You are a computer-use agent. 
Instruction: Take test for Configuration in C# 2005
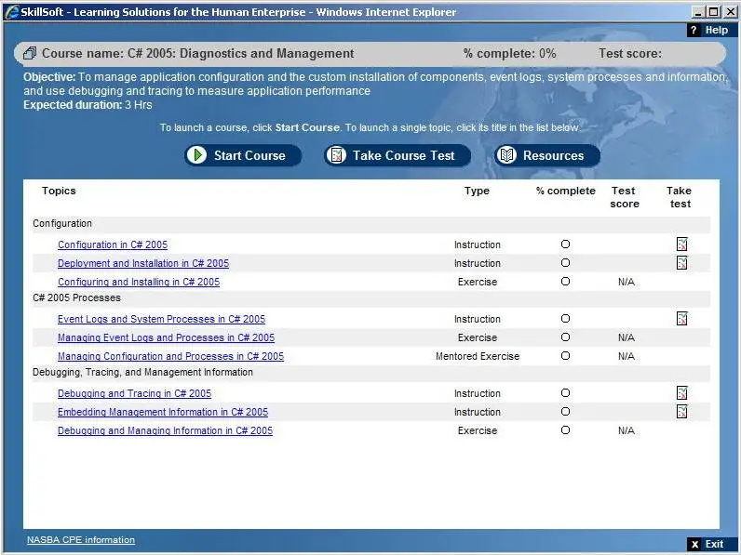pyautogui.click(x=681, y=244)
